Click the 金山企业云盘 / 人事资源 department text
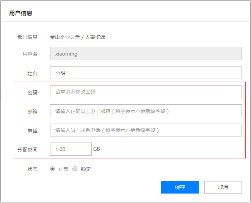This screenshot has width=251, height=203. click(x=77, y=37)
